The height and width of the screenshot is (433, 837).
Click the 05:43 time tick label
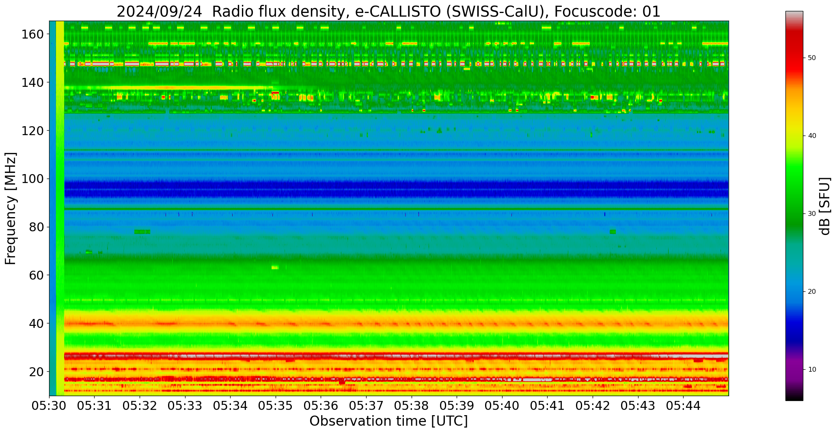(638, 406)
